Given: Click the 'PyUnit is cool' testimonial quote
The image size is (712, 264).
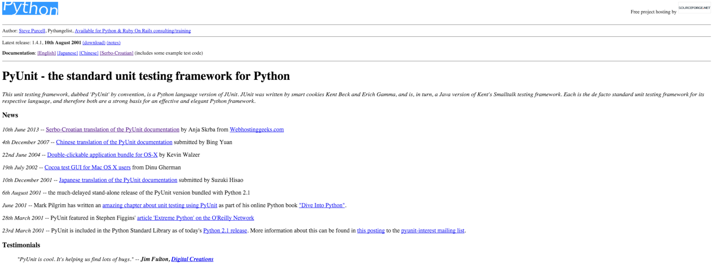Looking at the screenshot, I should tap(76, 259).
